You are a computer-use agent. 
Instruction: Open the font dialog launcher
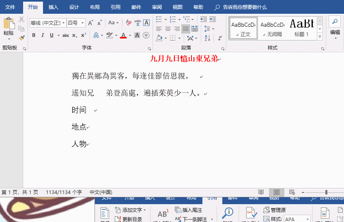[x=149, y=49]
